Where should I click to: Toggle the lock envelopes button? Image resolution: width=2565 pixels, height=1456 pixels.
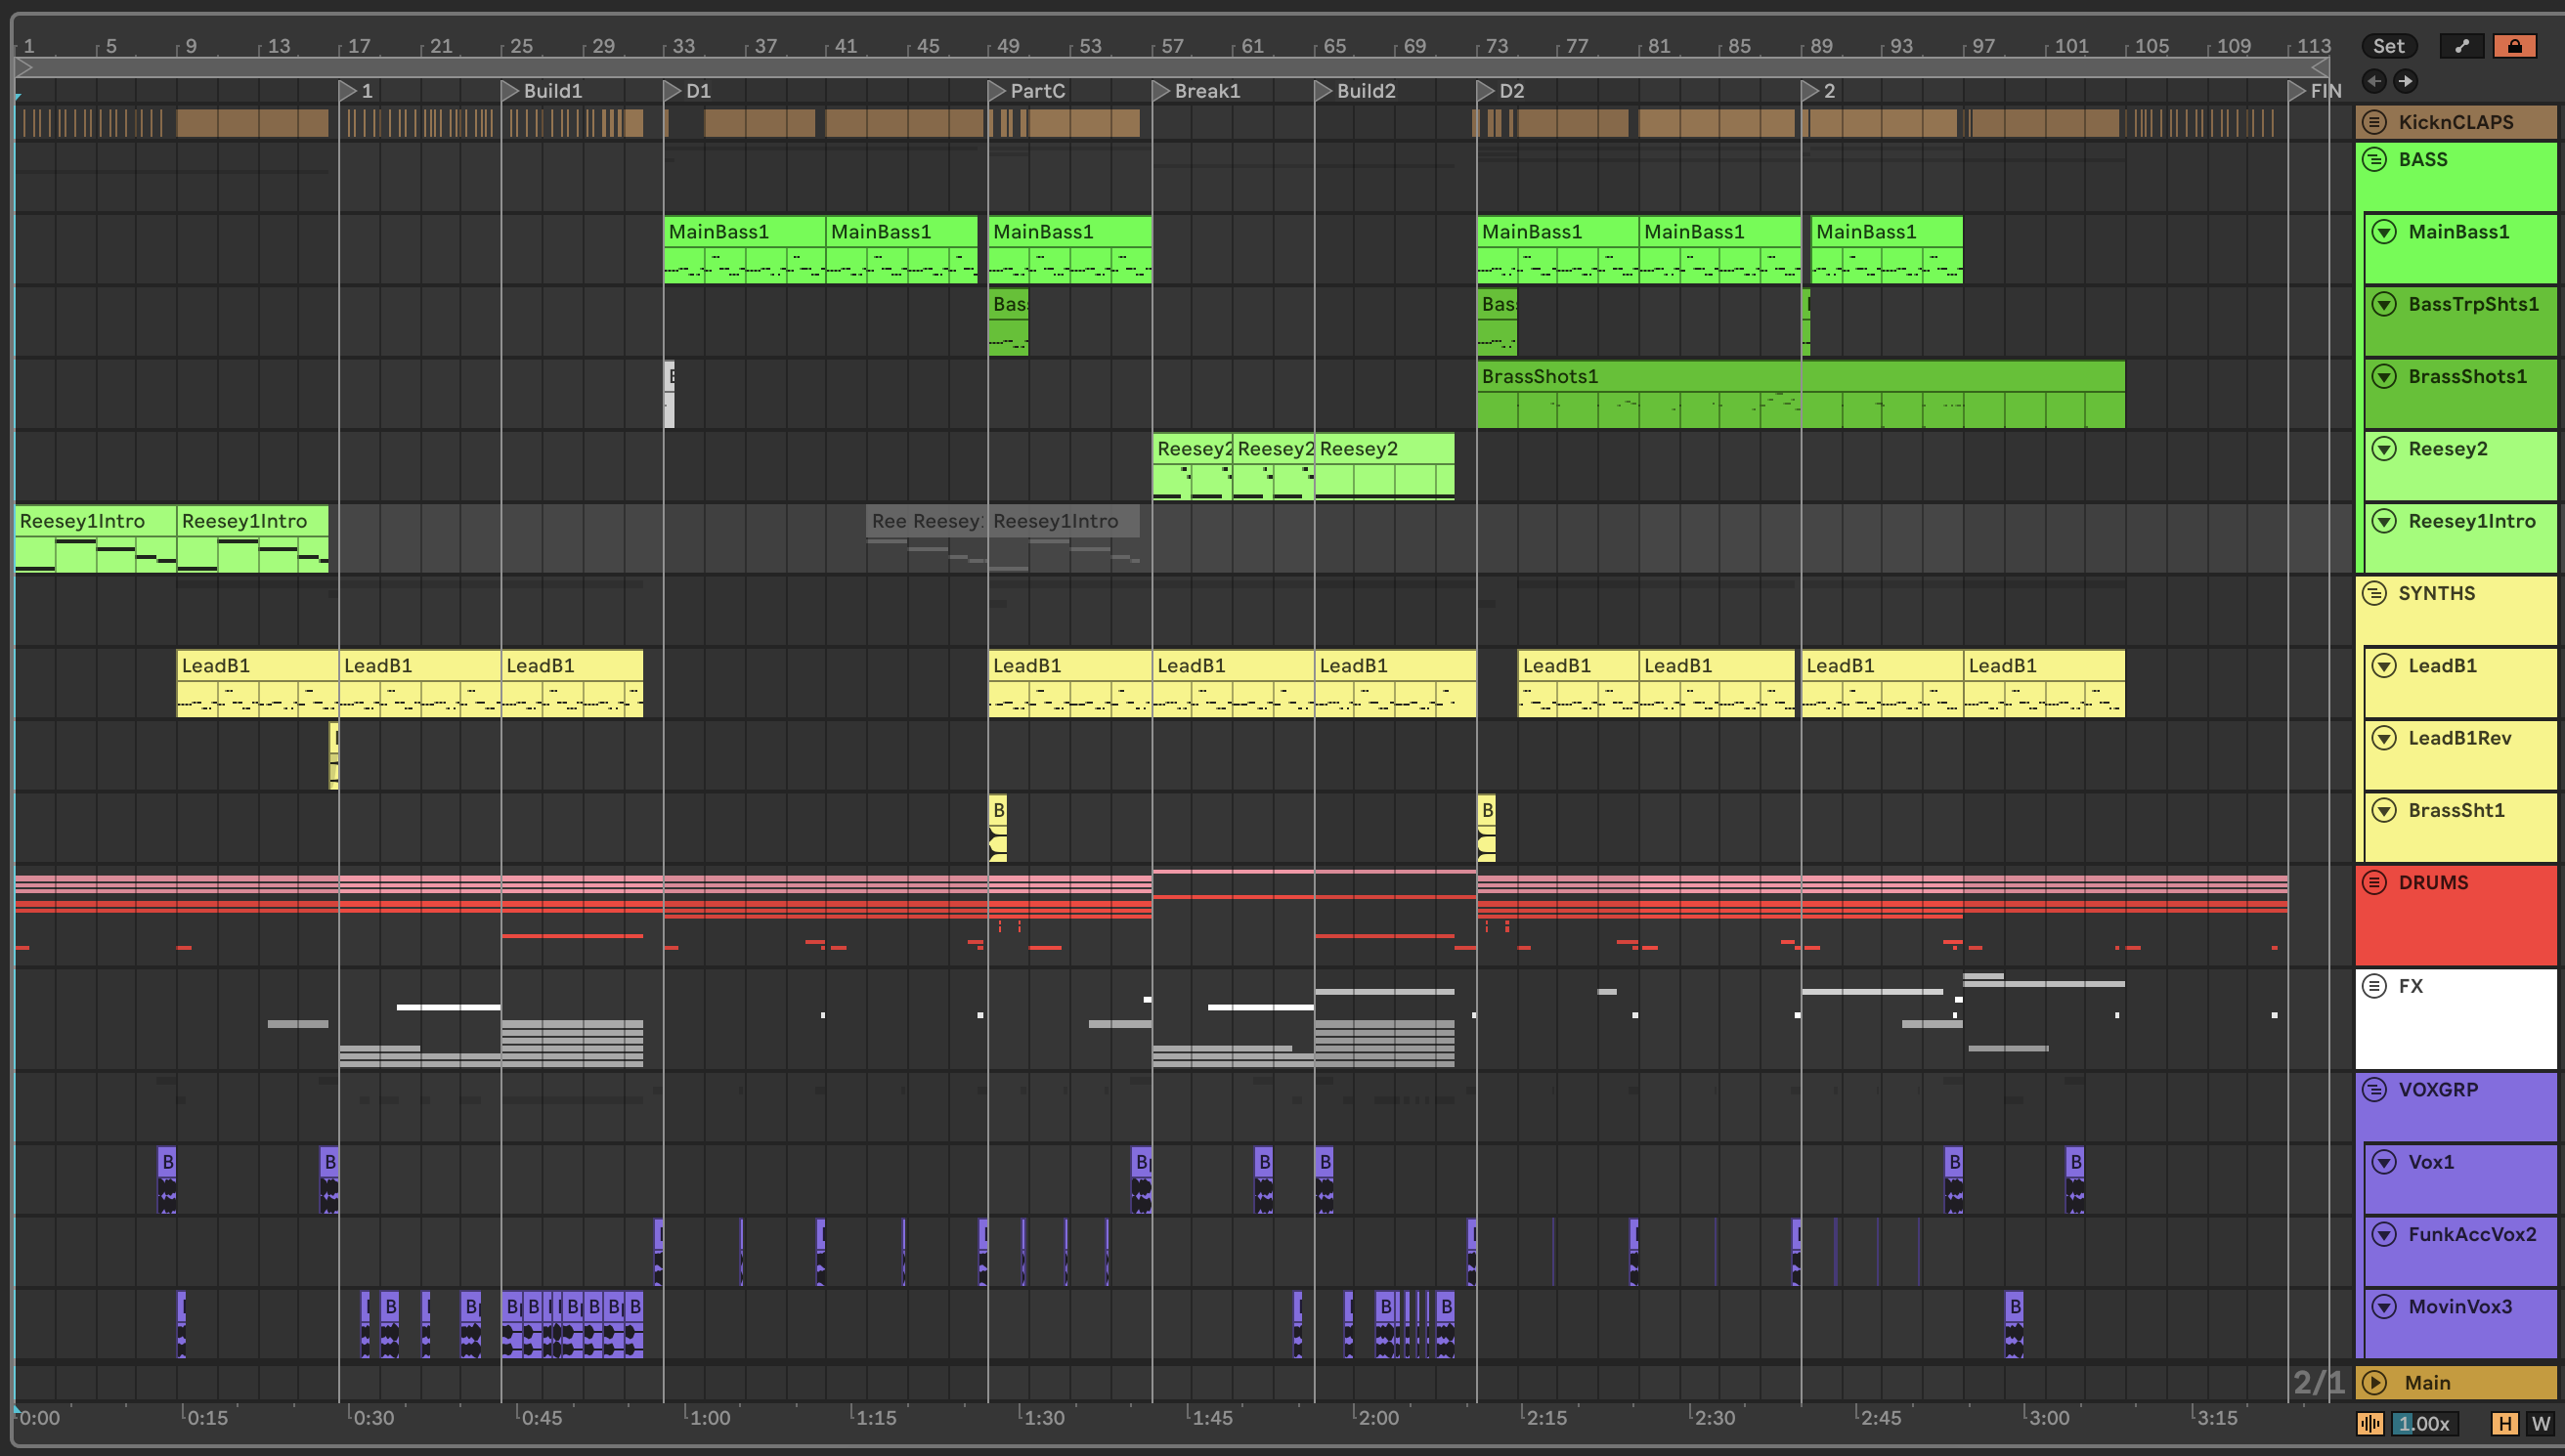(x=2514, y=46)
